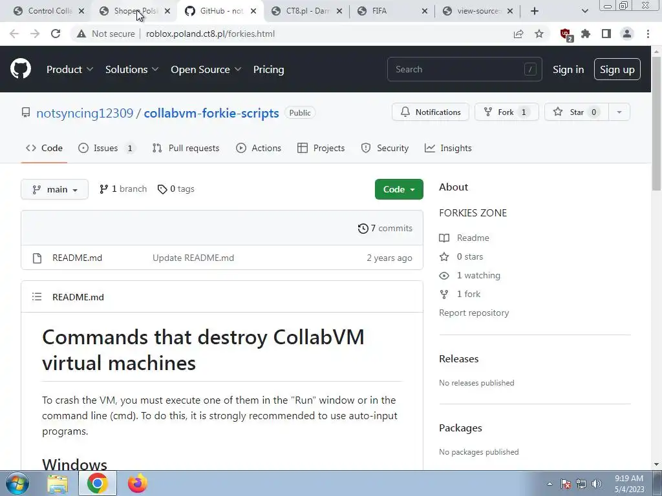
Task: Open Firefox from taskbar
Action: click(x=138, y=483)
